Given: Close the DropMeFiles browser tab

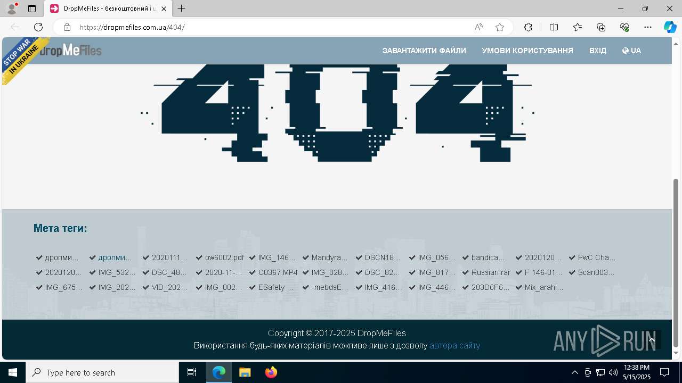Looking at the screenshot, I should click(164, 9).
